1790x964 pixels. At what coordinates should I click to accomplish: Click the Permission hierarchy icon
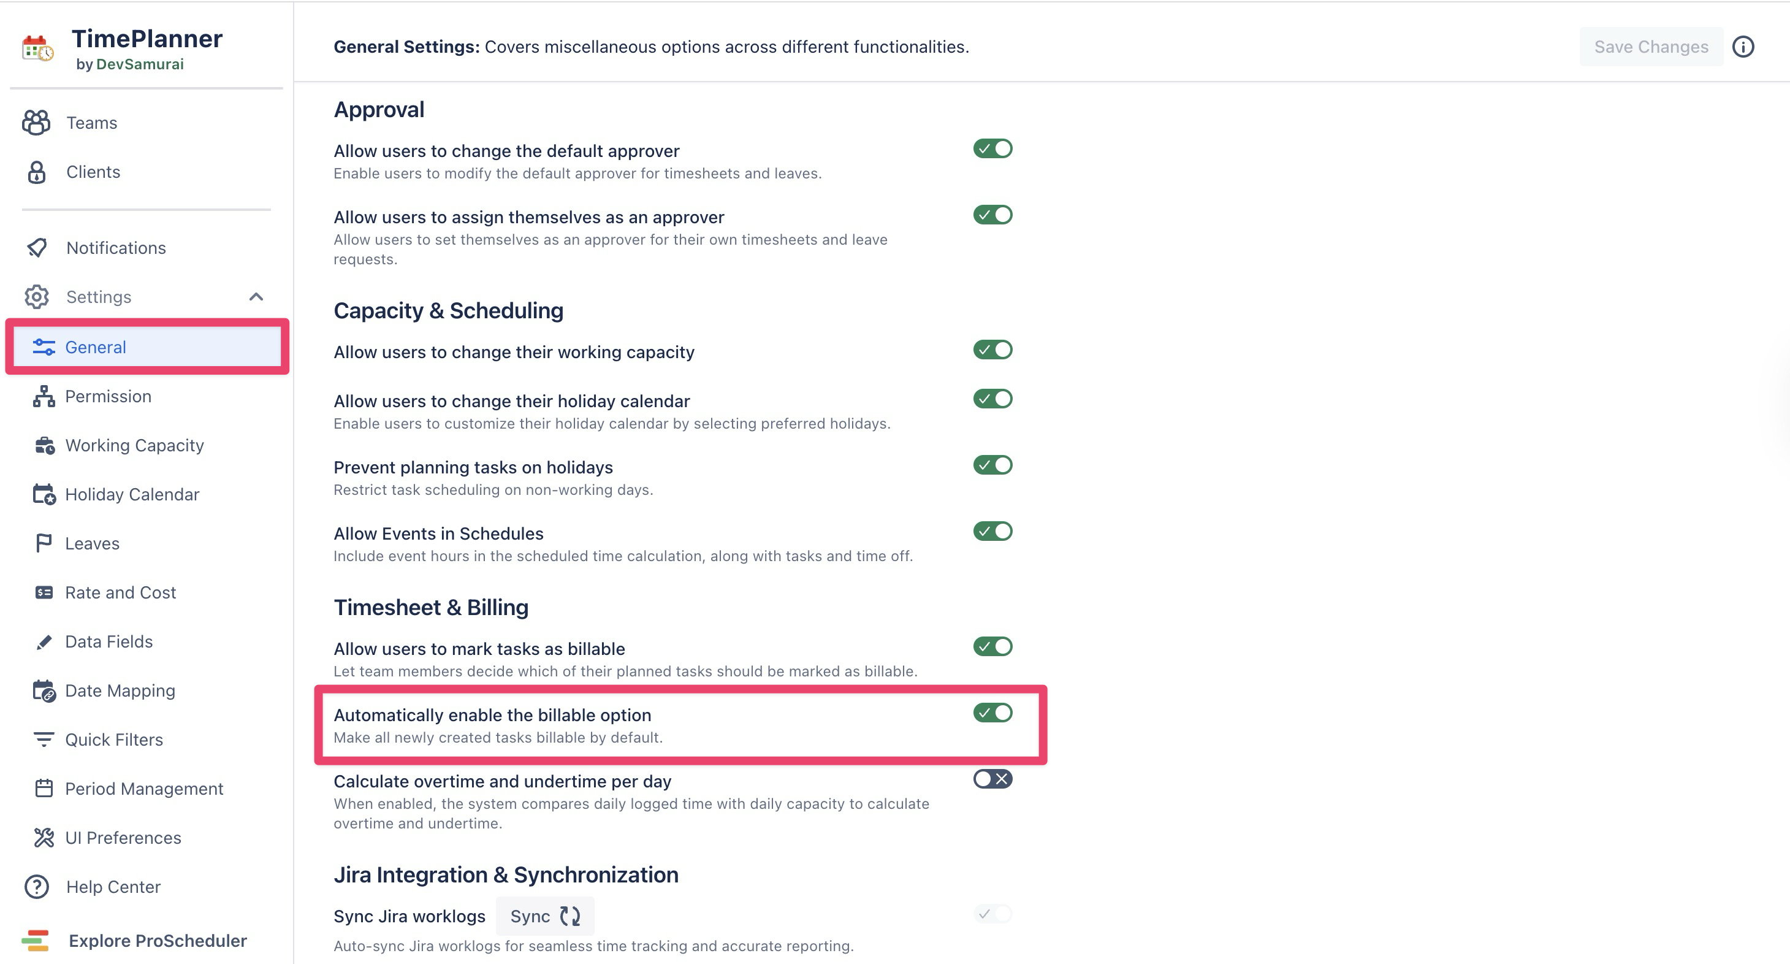tap(44, 396)
